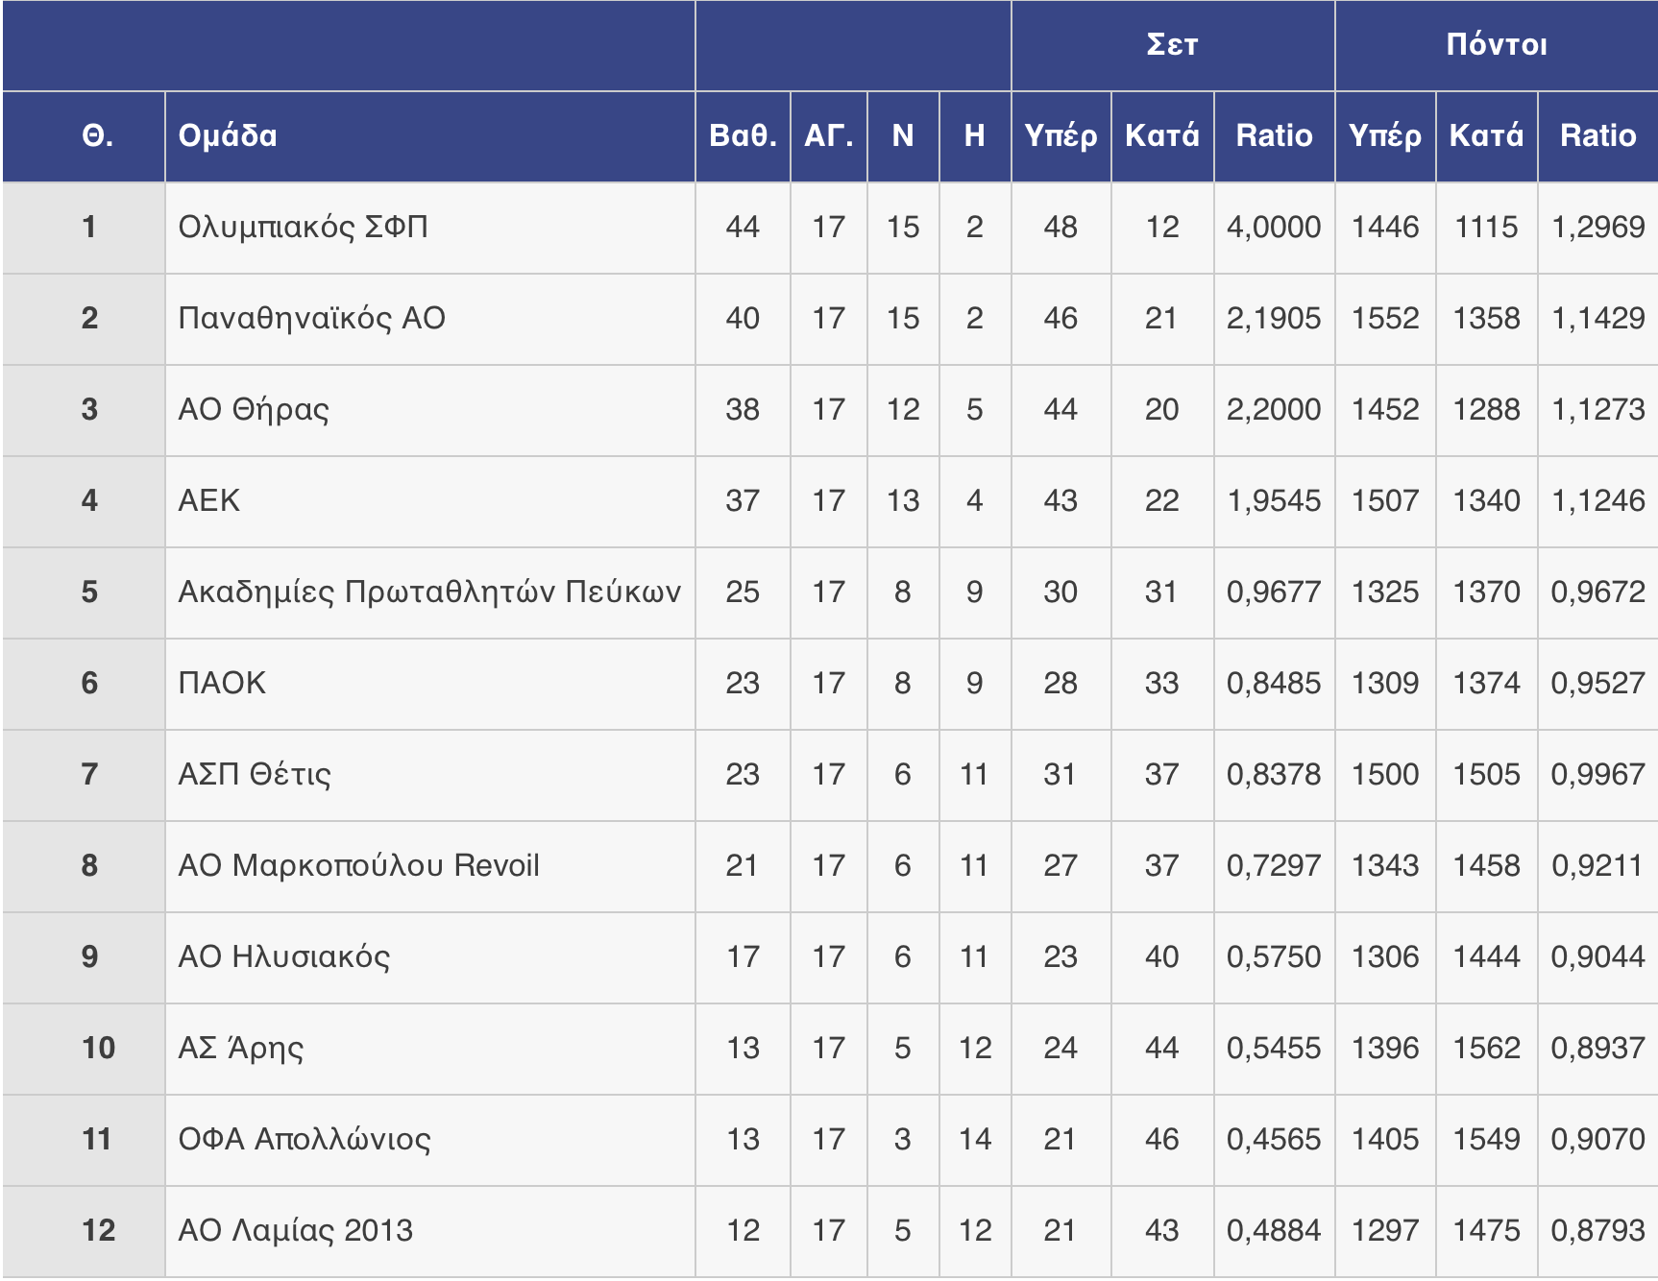The width and height of the screenshot is (1658, 1281).
Task: Open Ακαδημίες Πρωταθλητών Πεύκων team
Action: tap(429, 592)
